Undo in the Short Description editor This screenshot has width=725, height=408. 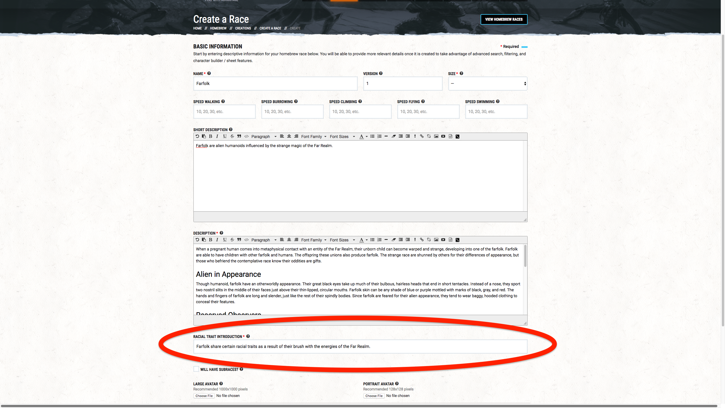197,136
